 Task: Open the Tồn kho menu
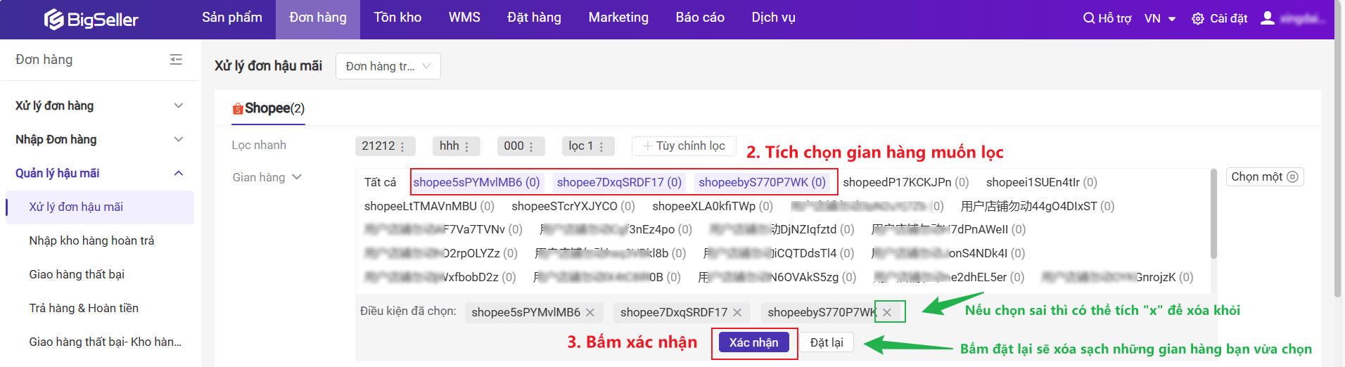coord(397,18)
